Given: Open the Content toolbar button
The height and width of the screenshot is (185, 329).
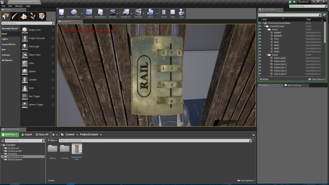Looking at the screenshot, I should point(89,14).
